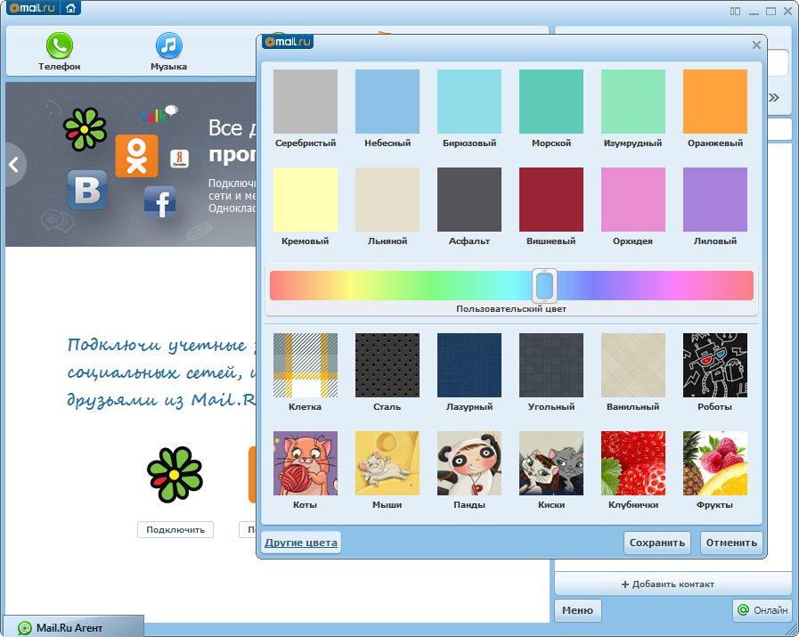Open the Музыка music icon
The width and height of the screenshot is (799, 637).
click(168, 46)
